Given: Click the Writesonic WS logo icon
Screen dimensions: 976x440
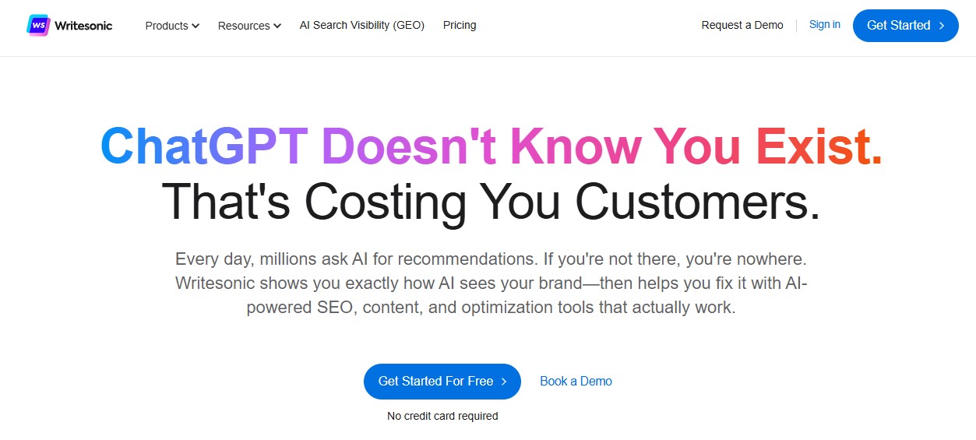Looking at the screenshot, I should (38, 25).
